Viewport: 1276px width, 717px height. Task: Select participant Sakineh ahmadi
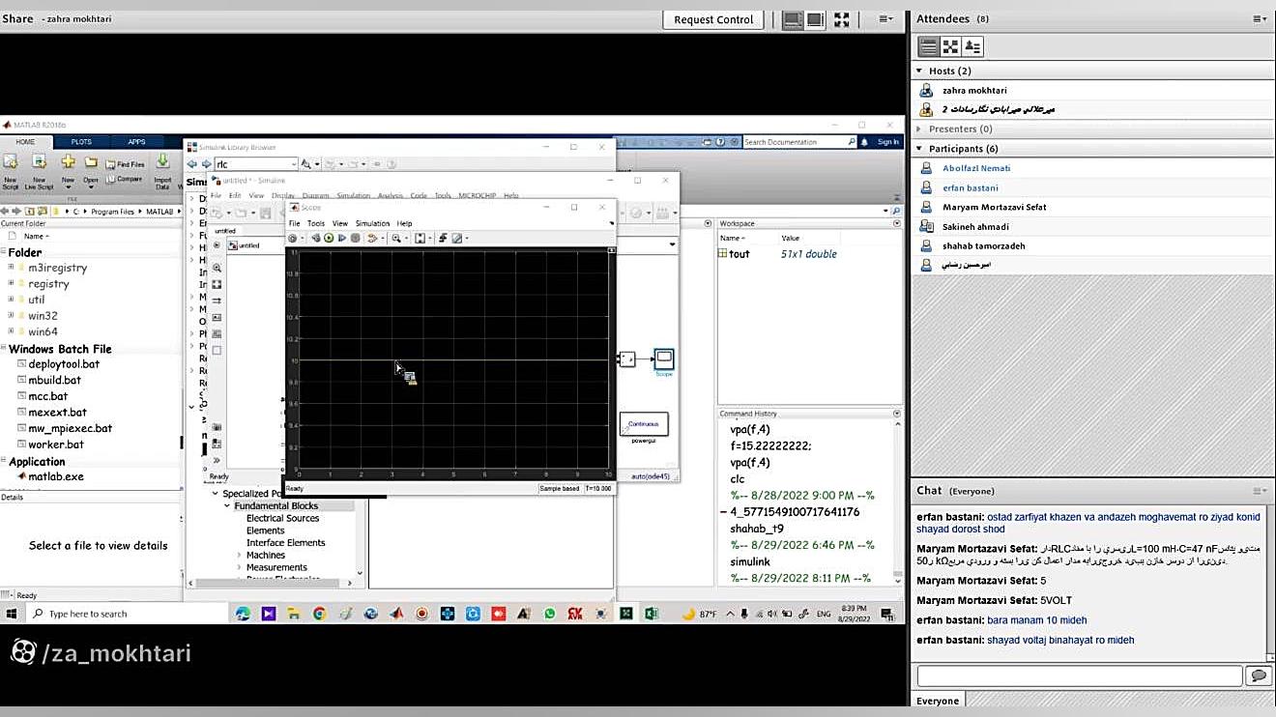(975, 226)
